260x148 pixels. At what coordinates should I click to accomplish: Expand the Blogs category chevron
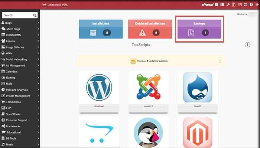click(x=38, y=23)
